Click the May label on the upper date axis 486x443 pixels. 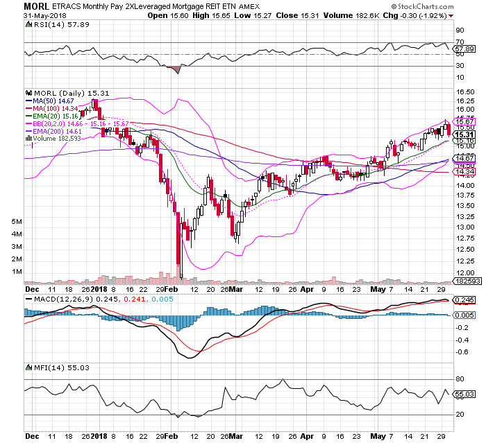click(378, 289)
